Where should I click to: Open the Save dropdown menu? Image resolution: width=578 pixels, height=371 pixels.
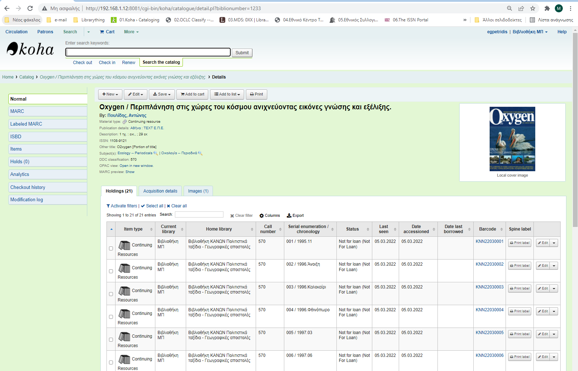tap(162, 94)
